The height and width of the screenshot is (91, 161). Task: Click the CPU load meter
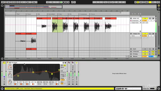tap(152, 2)
